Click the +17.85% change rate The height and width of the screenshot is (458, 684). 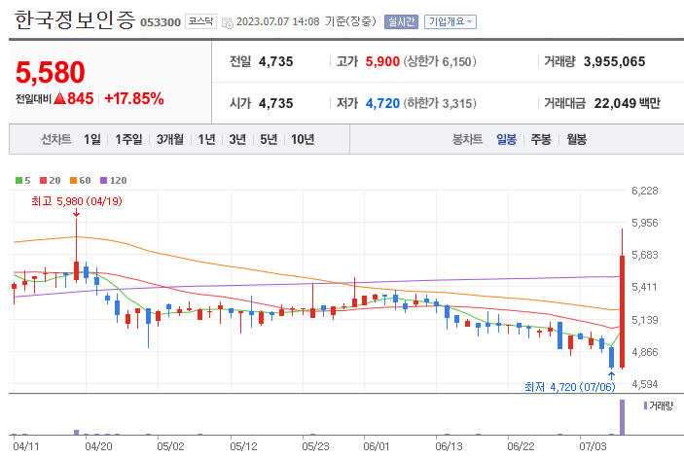click(134, 98)
